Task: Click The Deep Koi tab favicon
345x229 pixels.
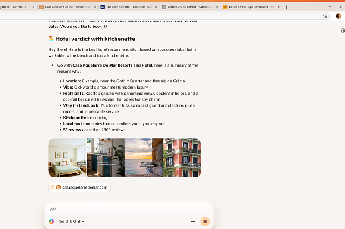Action: point(103,7)
